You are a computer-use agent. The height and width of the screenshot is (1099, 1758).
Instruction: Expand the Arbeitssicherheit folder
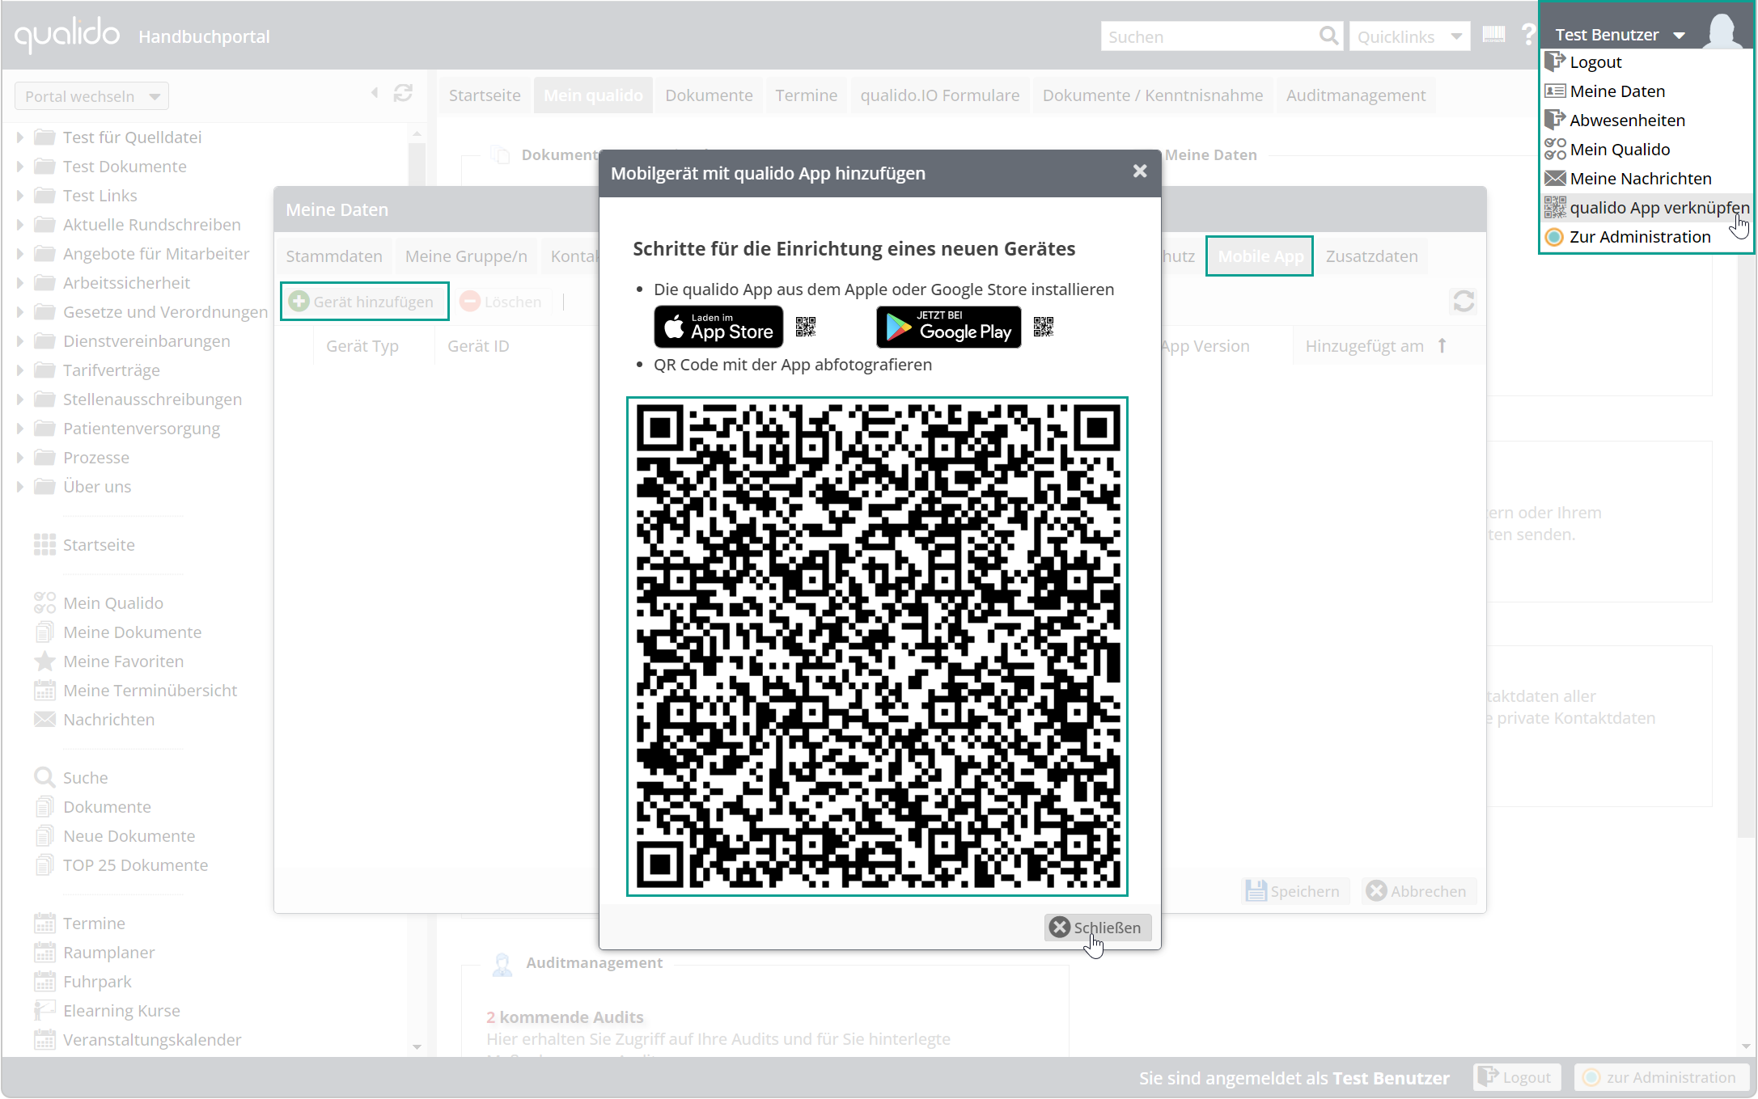(20, 283)
